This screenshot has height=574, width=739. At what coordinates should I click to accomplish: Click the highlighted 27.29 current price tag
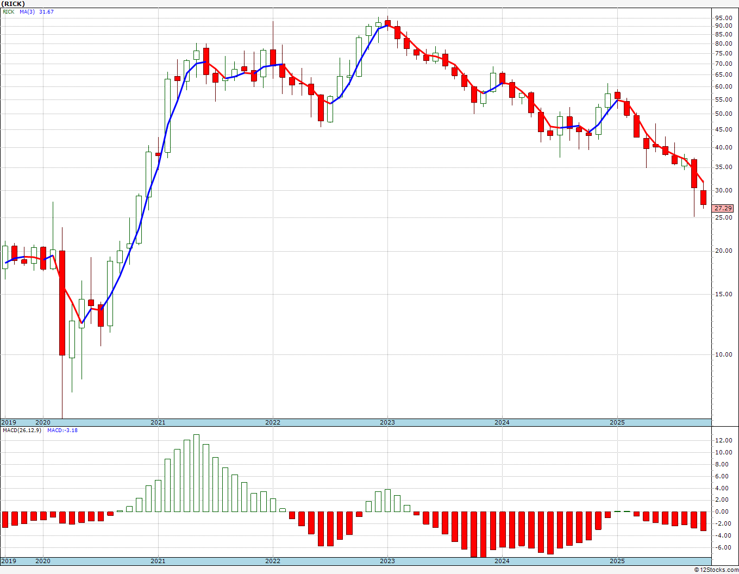(x=723, y=208)
